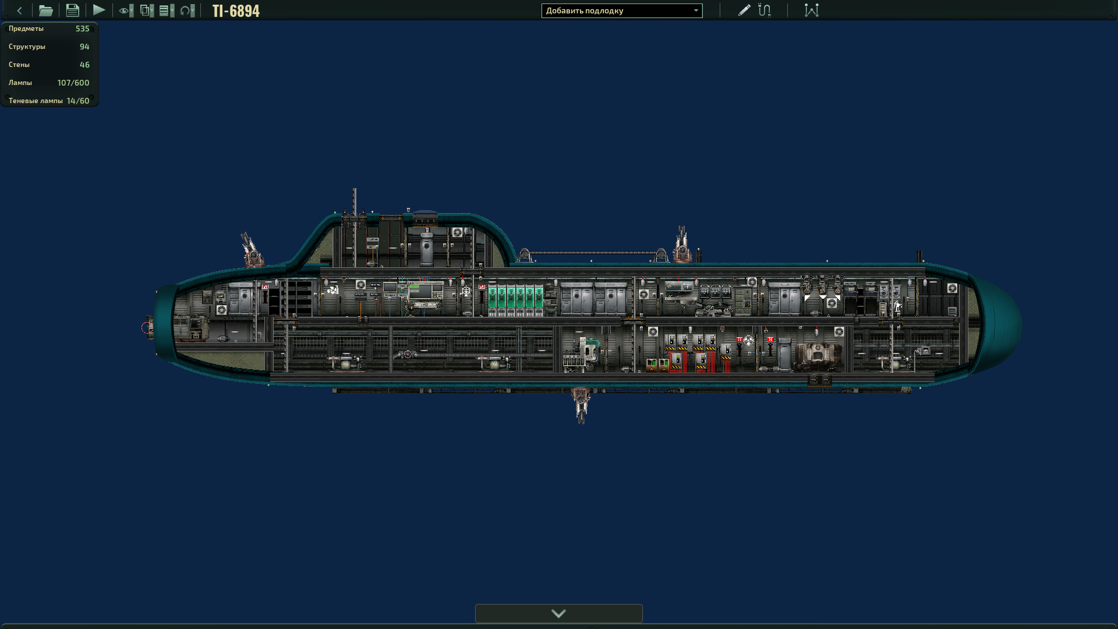Open a submarine file with folder icon
Viewport: 1118px width, 629px height.
point(45,10)
